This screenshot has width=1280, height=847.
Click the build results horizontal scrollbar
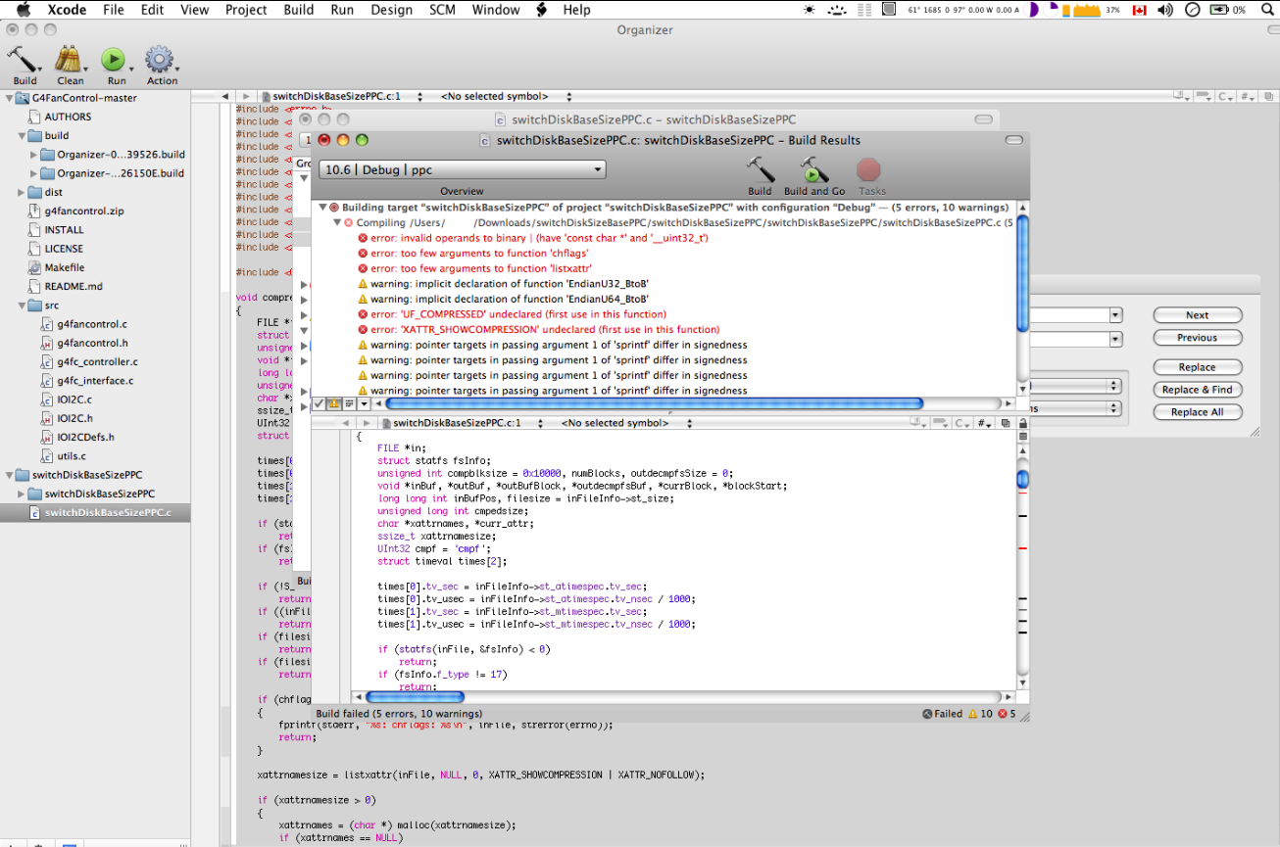(x=655, y=403)
